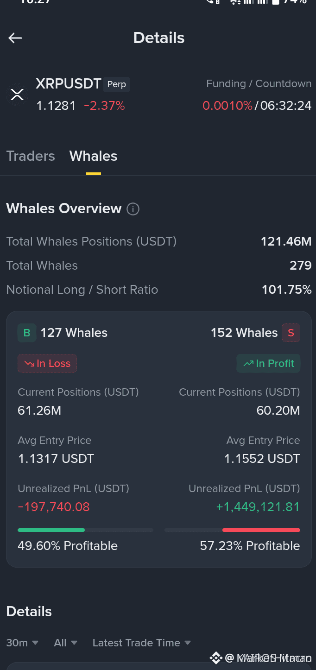Viewport: 316px width, 670px height.
Task: Open the Whales Overview info icon
Action: click(x=133, y=209)
